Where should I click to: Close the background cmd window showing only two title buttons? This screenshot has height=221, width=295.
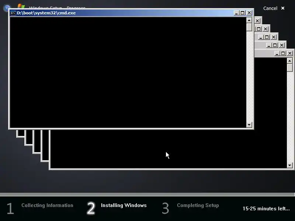265,29
